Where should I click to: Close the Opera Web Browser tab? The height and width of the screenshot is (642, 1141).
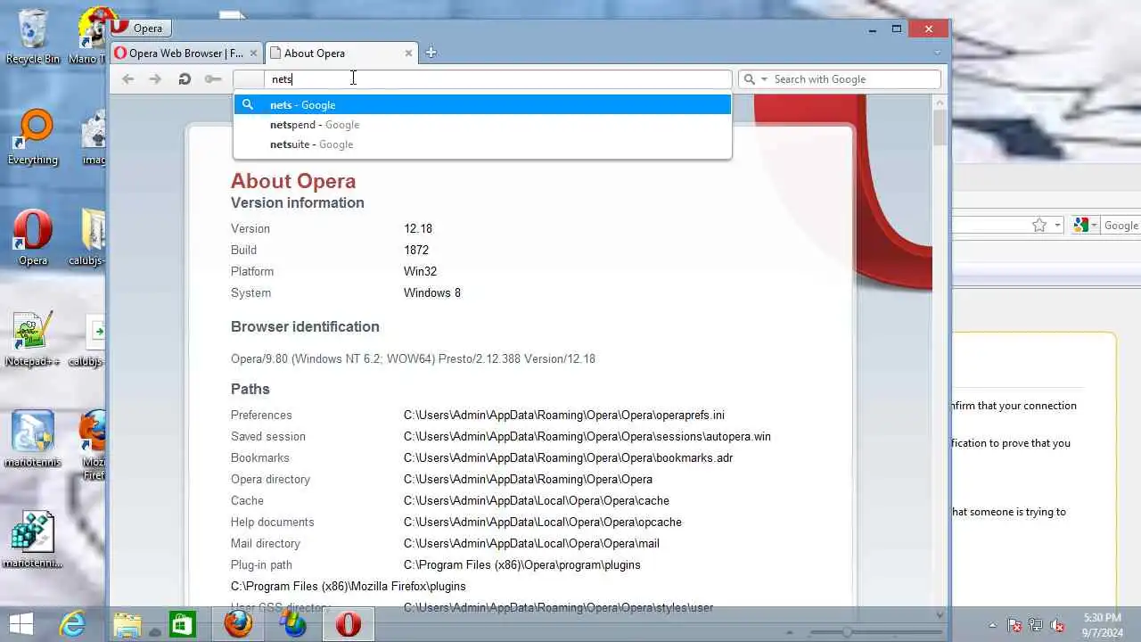pos(253,53)
